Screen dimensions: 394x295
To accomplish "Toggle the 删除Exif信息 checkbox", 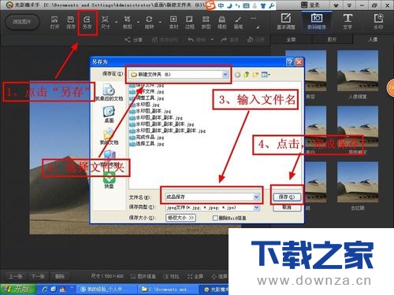I will coord(215,218).
